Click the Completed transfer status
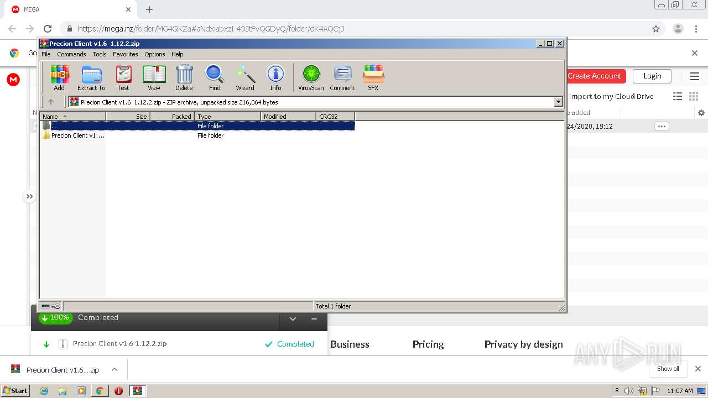Image resolution: width=708 pixels, height=398 pixels. tap(289, 344)
